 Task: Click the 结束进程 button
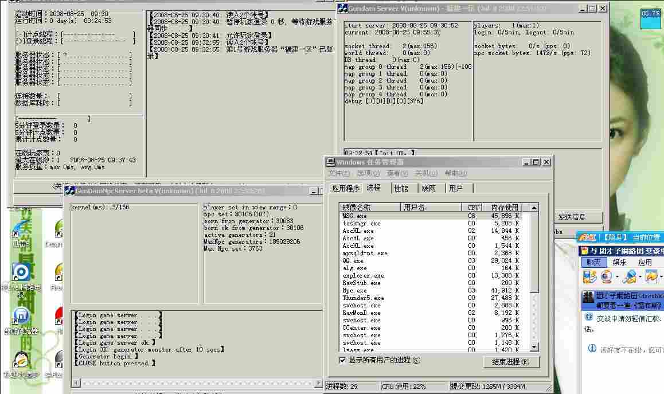[x=511, y=362]
